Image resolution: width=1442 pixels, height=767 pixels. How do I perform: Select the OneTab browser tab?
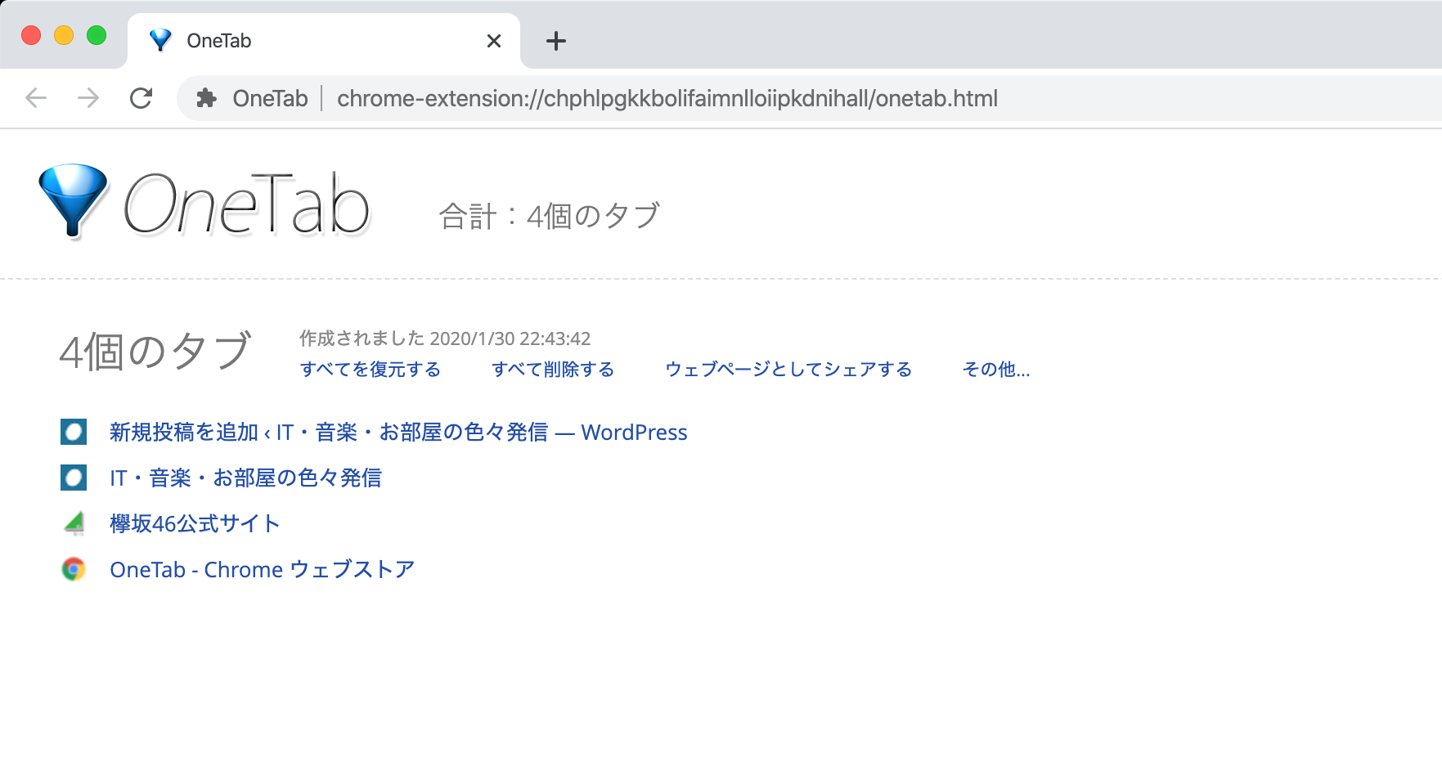(x=324, y=41)
